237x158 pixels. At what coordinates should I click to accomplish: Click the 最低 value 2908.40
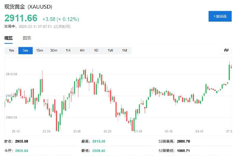point(99,151)
